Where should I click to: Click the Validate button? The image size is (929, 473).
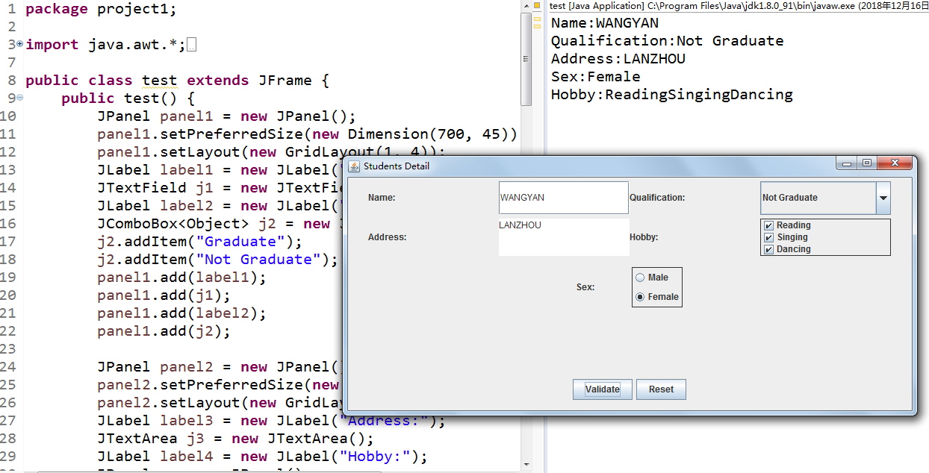click(x=603, y=389)
